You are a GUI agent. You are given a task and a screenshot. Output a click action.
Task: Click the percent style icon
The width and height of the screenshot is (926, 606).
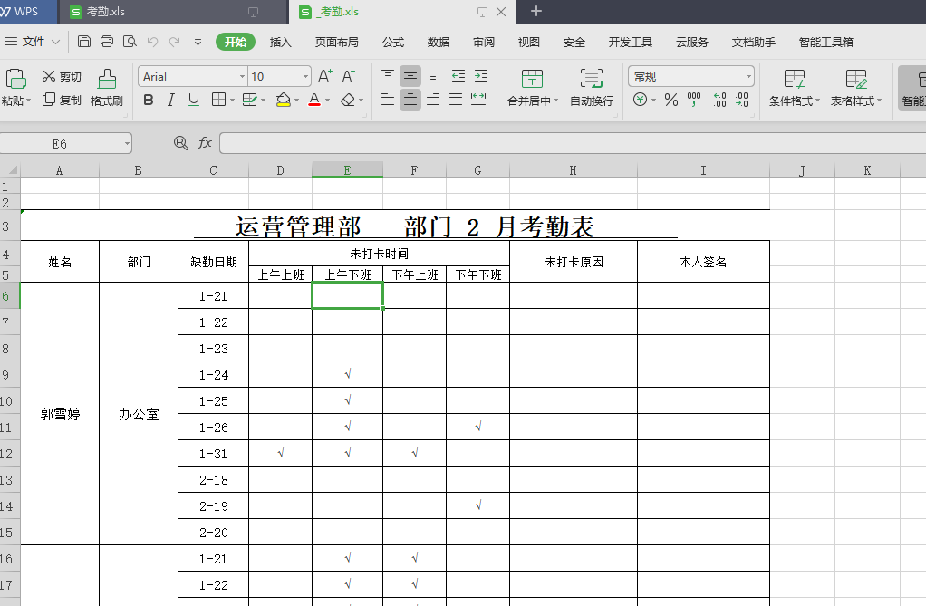click(x=671, y=101)
